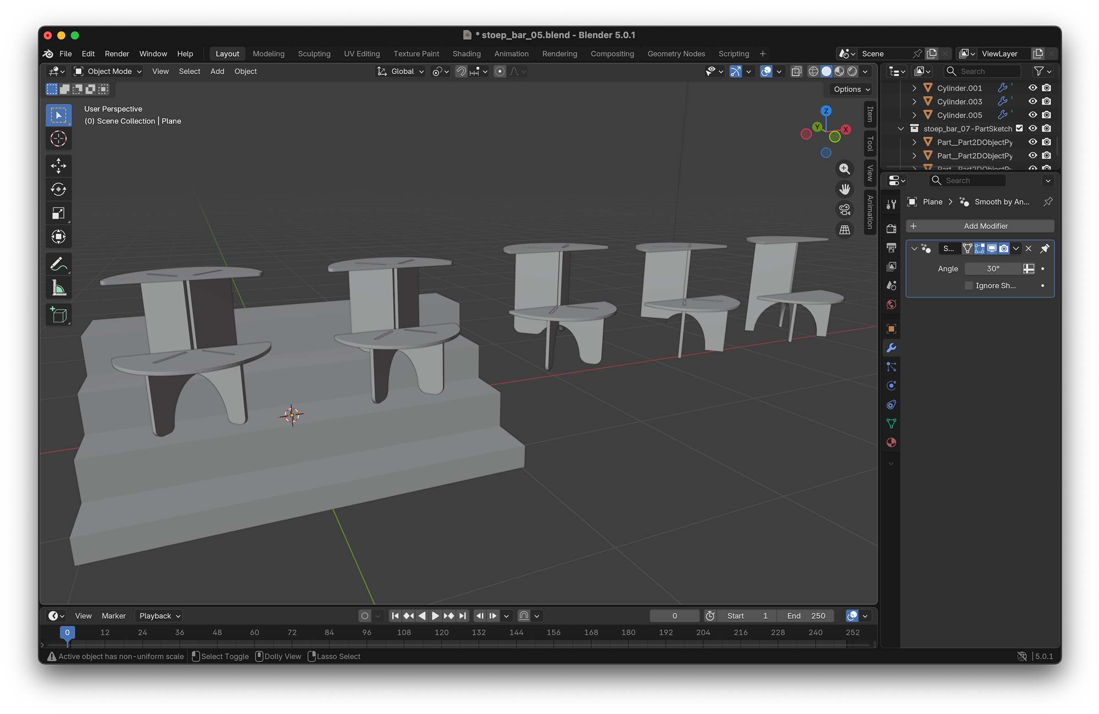Activate the Rotate tool

(x=59, y=189)
